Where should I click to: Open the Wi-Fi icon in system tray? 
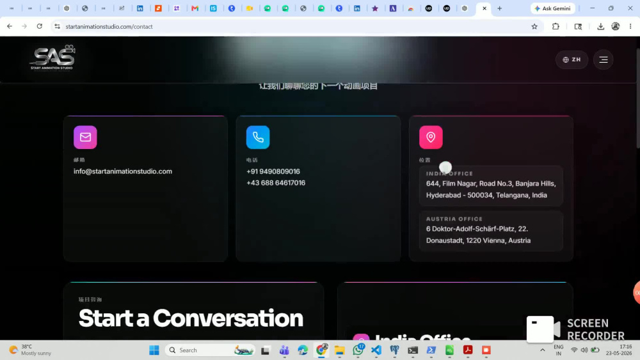[574, 350]
